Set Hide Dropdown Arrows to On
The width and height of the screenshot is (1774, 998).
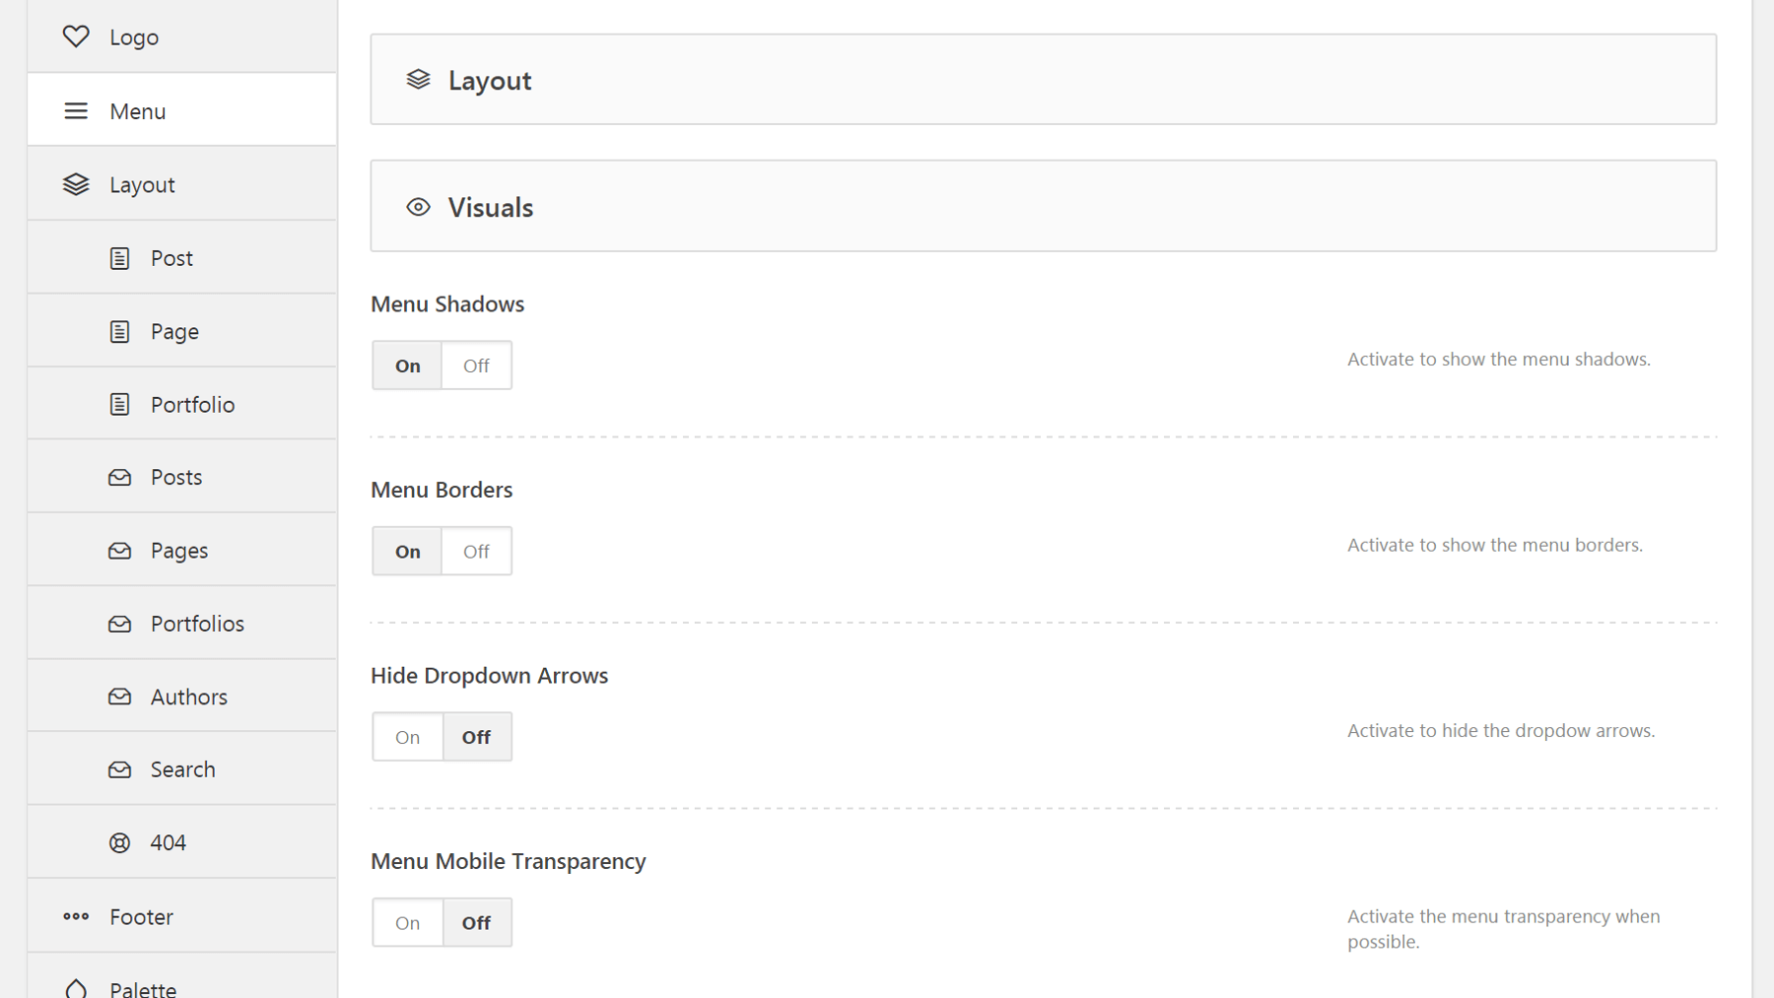tap(407, 737)
